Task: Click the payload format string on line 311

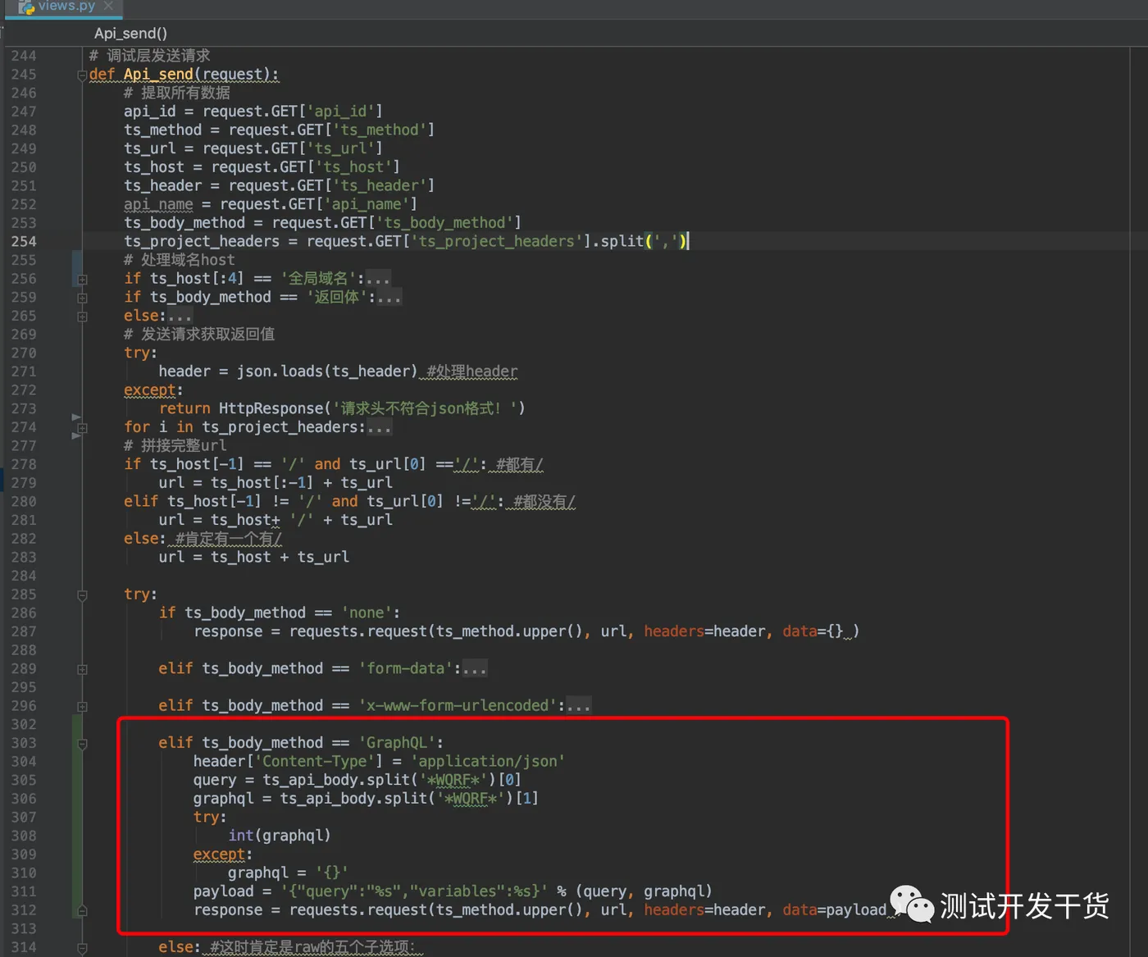Action: [414, 891]
